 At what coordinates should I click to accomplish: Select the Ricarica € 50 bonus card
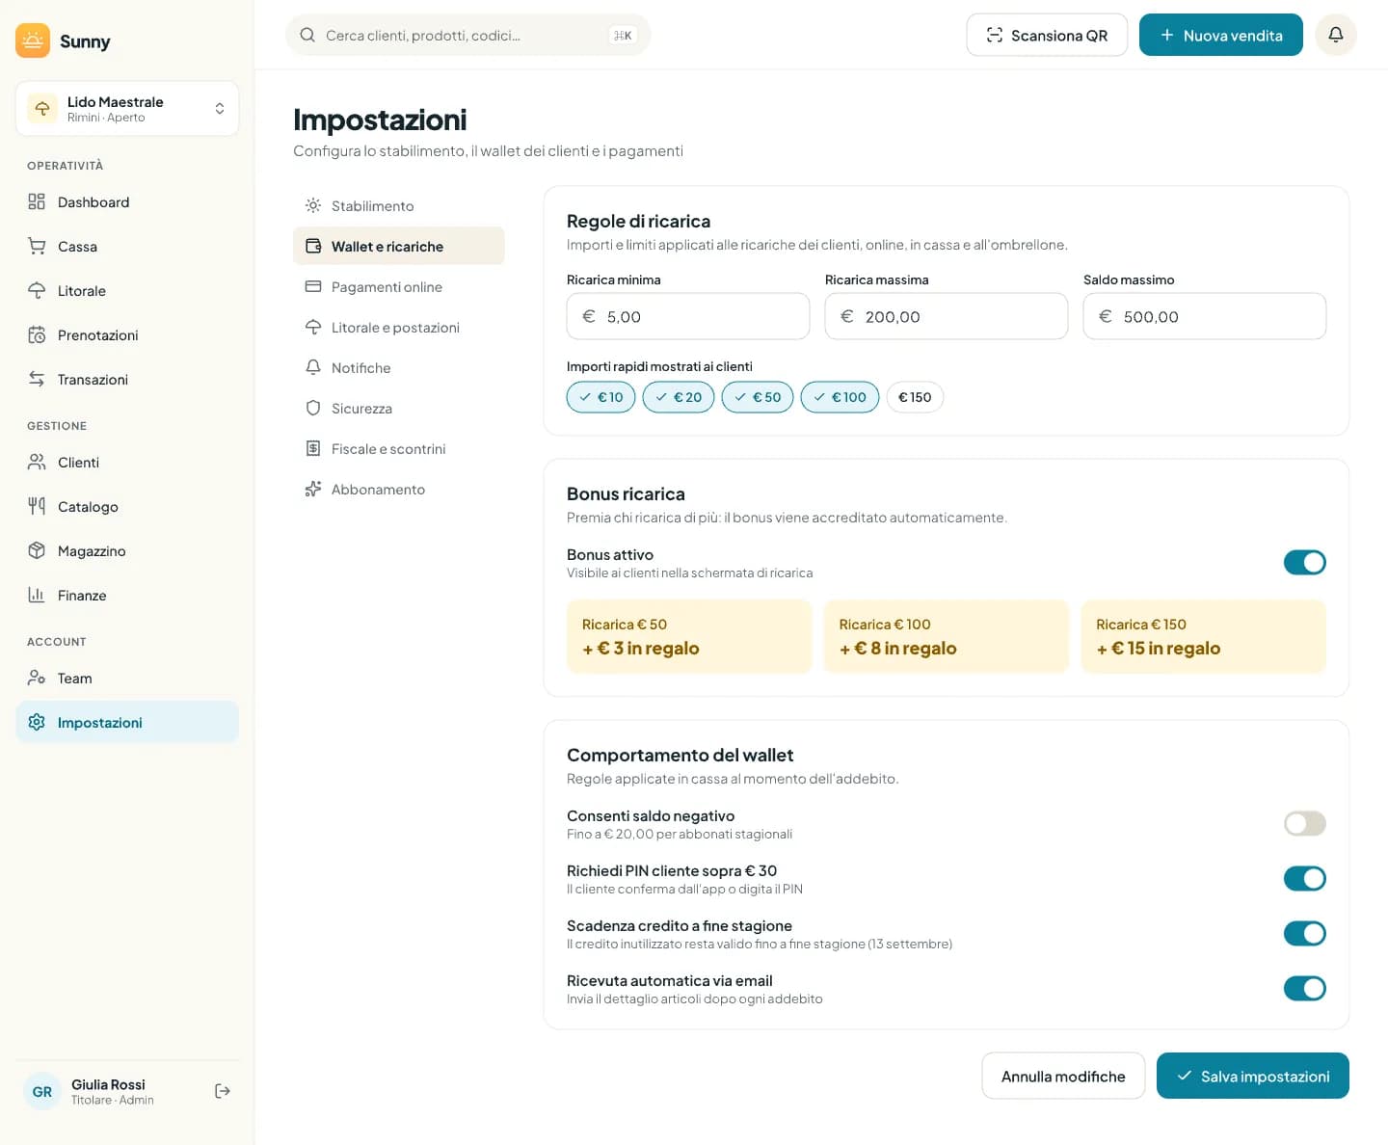(689, 636)
